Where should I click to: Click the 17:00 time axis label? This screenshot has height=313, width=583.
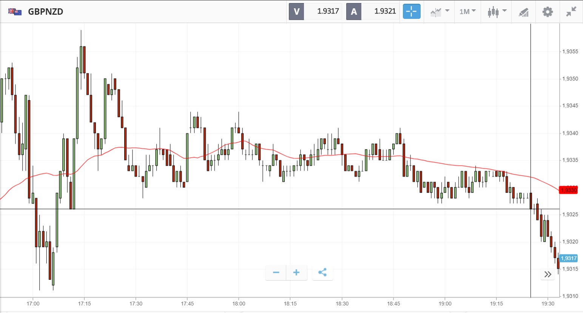click(33, 304)
